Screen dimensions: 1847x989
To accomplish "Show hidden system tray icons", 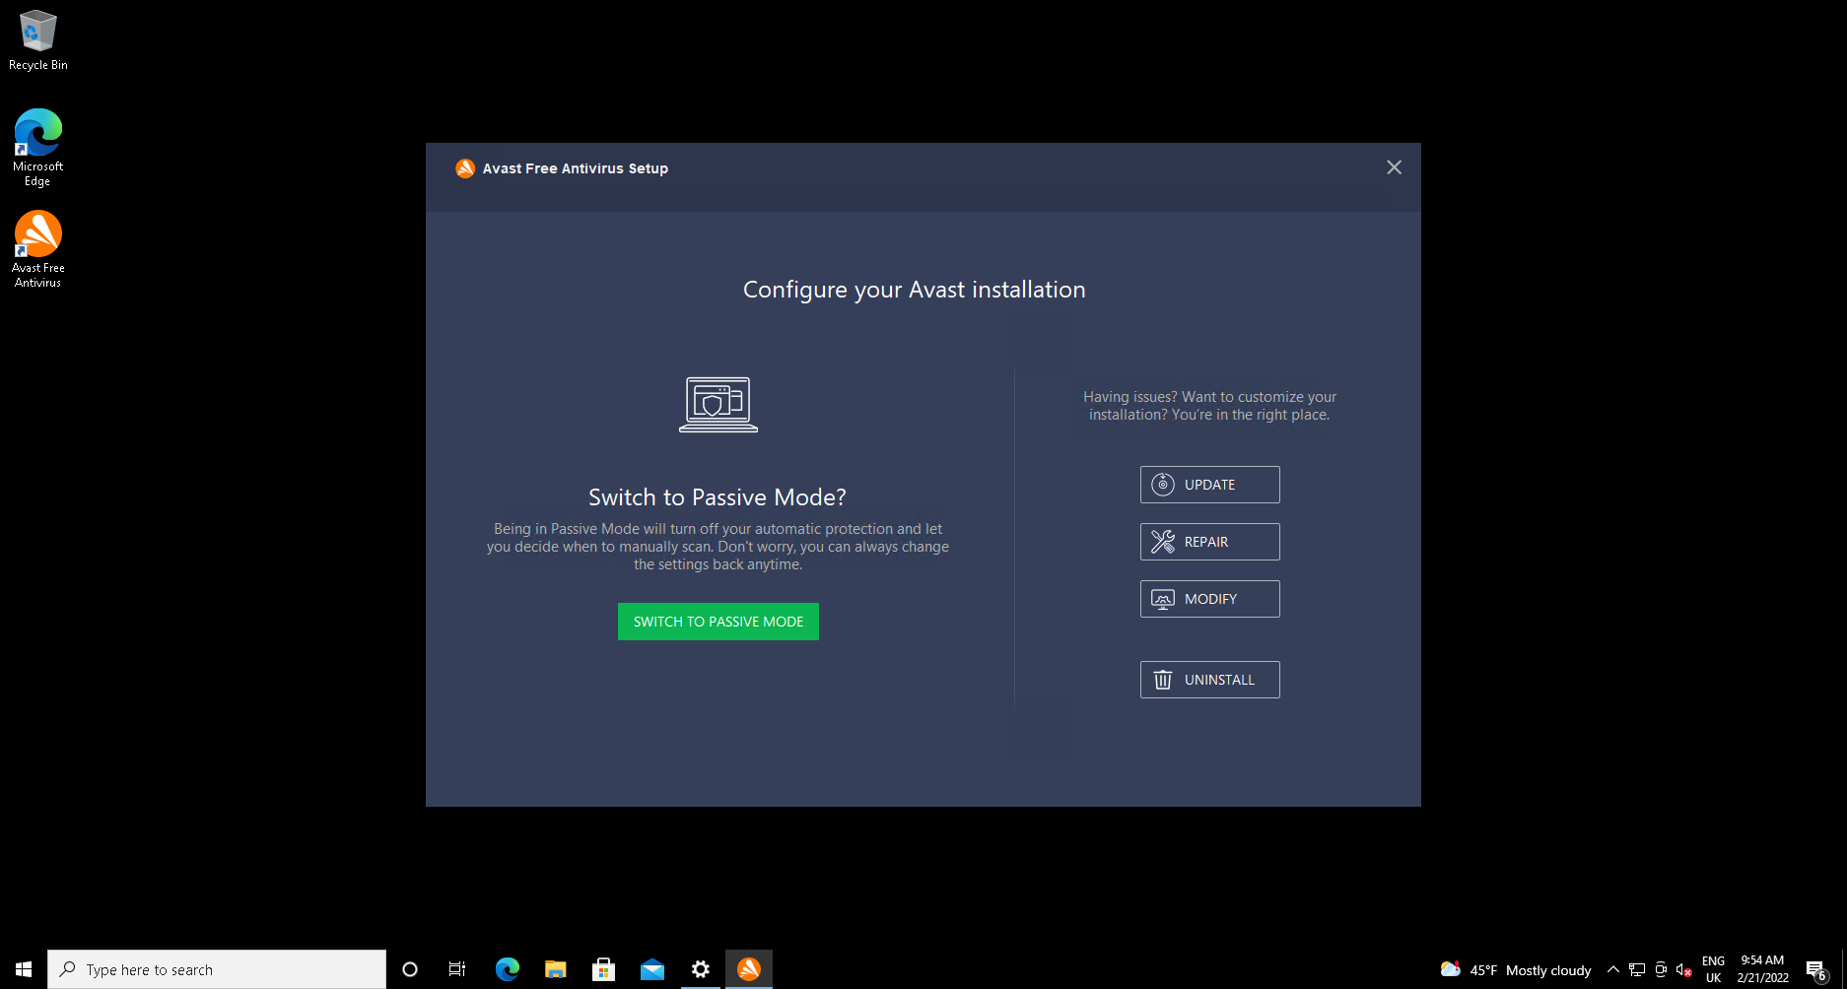I will [x=1613, y=969].
